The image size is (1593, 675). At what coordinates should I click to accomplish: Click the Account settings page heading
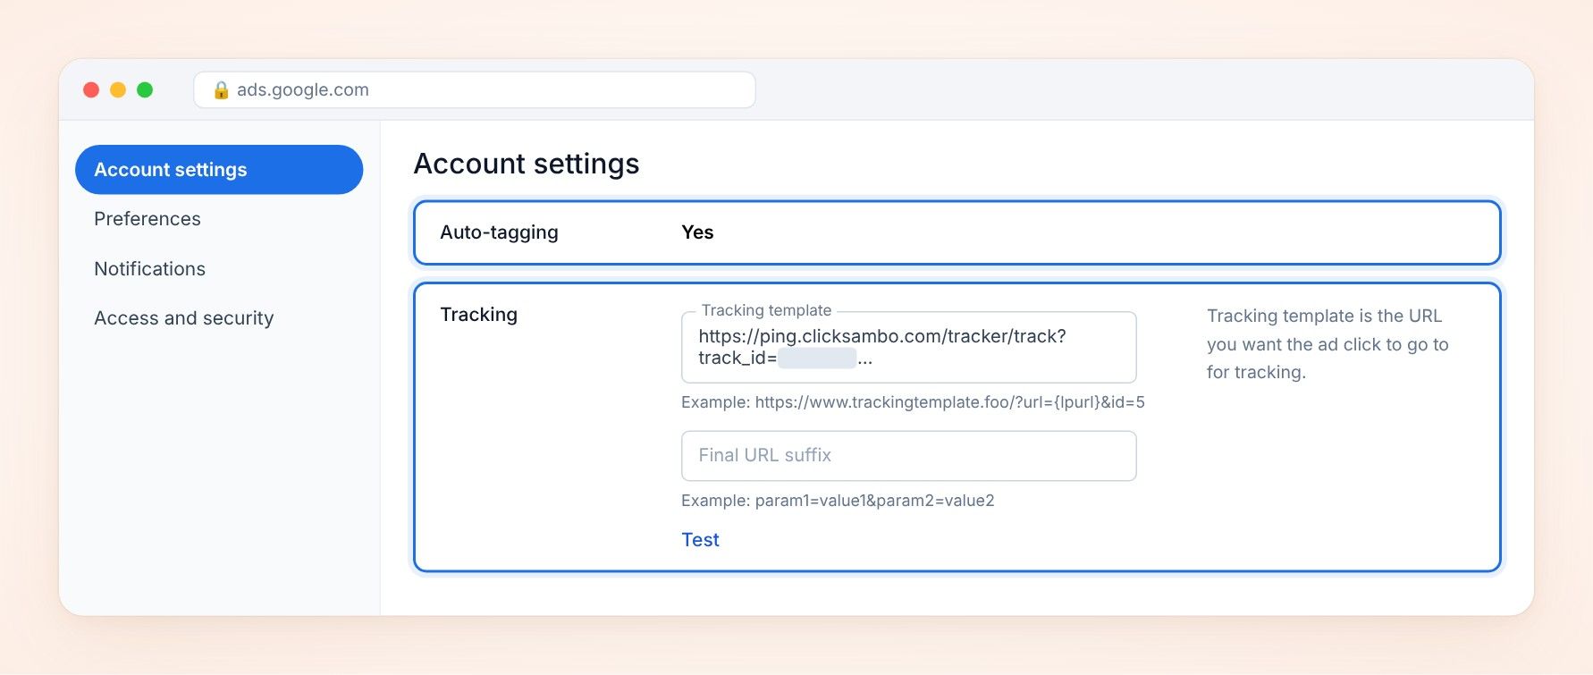tap(527, 164)
